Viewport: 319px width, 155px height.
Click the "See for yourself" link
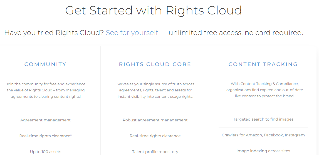click(132, 33)
